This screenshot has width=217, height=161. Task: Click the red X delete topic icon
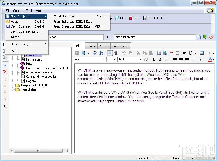[x=5, y=72]
